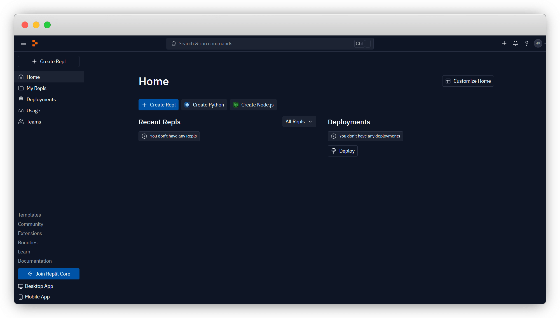Open the Mobile App link
This screenshot has width=560, height=318.
coord(34,297)
